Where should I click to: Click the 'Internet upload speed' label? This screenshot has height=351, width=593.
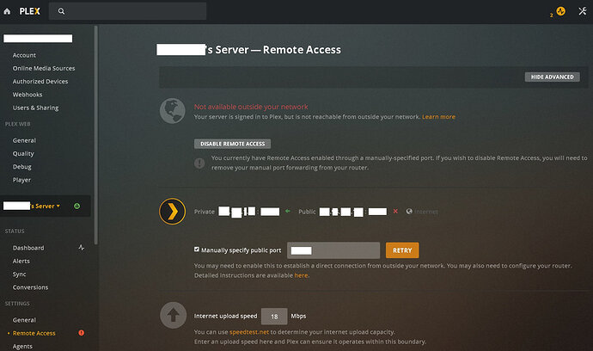point(225,316)
